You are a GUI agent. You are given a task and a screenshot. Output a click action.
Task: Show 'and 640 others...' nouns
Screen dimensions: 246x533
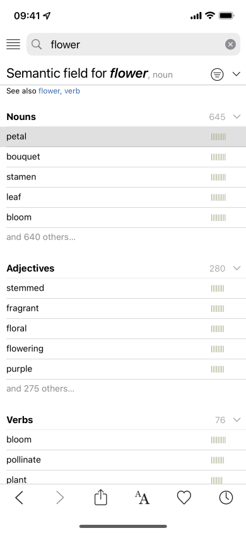(41, 237)
